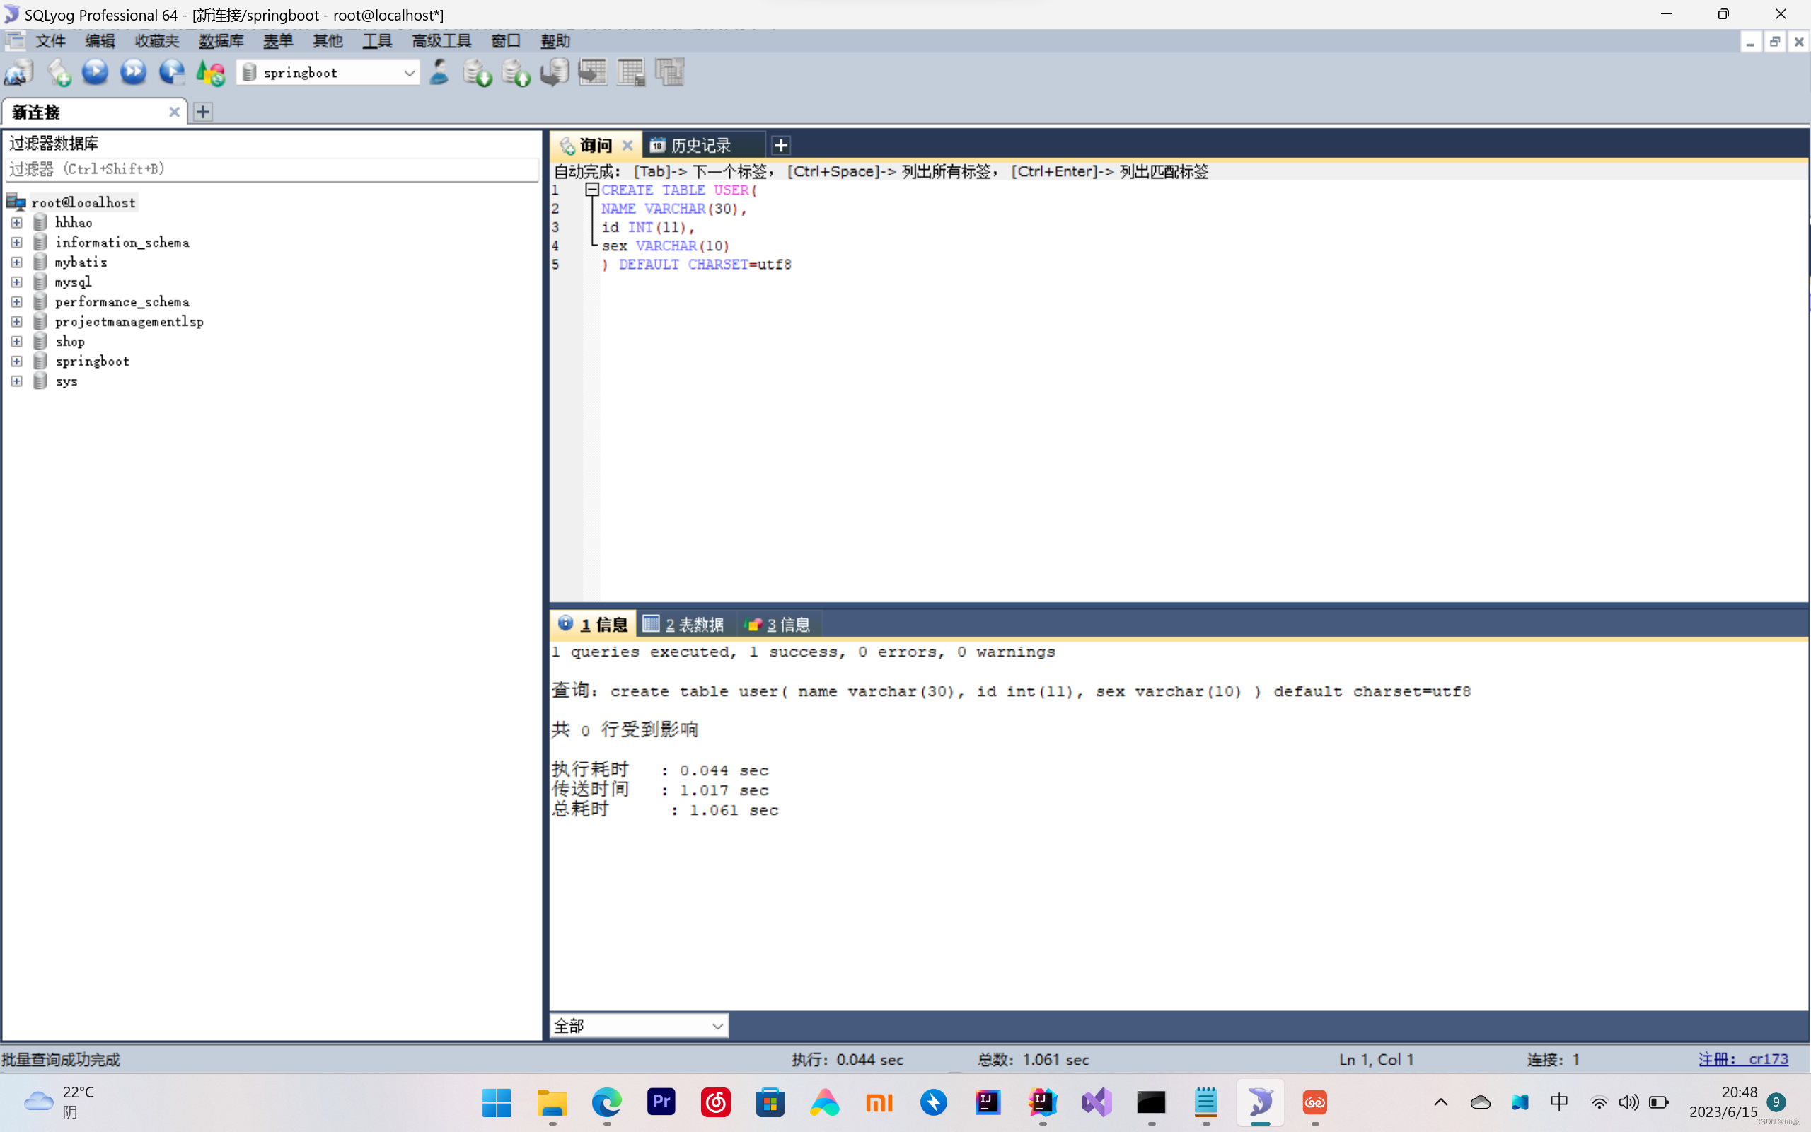Open Adobe Premiere Pro from taskbar
The image size is (1811, 1132).
[661, 1102]
